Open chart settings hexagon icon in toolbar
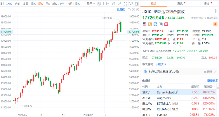 [99, 4]
